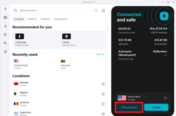This screenshot has width=176, height=116.
Task: Close the Surfshark window
Action: pyautogui.click(x=173, y=2)
